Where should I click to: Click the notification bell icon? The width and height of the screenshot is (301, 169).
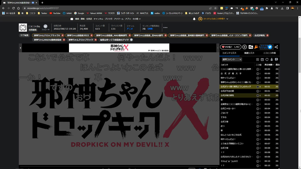coord(194,19)
